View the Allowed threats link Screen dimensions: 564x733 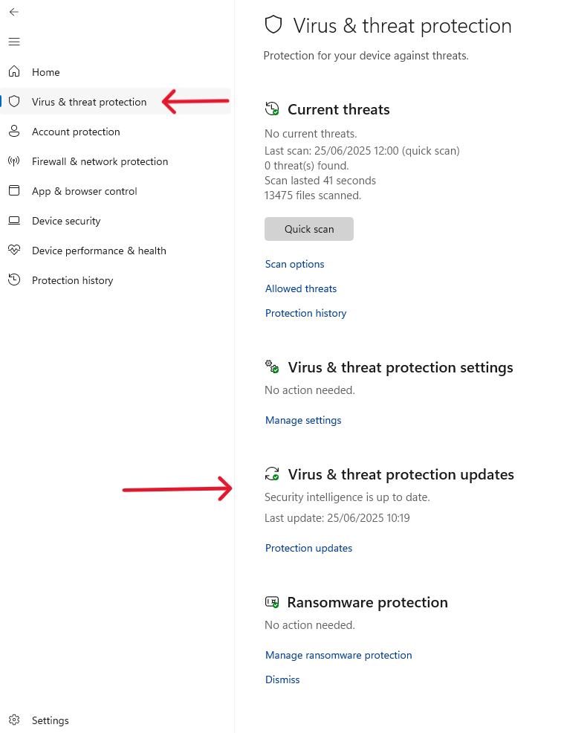[301, 288]
